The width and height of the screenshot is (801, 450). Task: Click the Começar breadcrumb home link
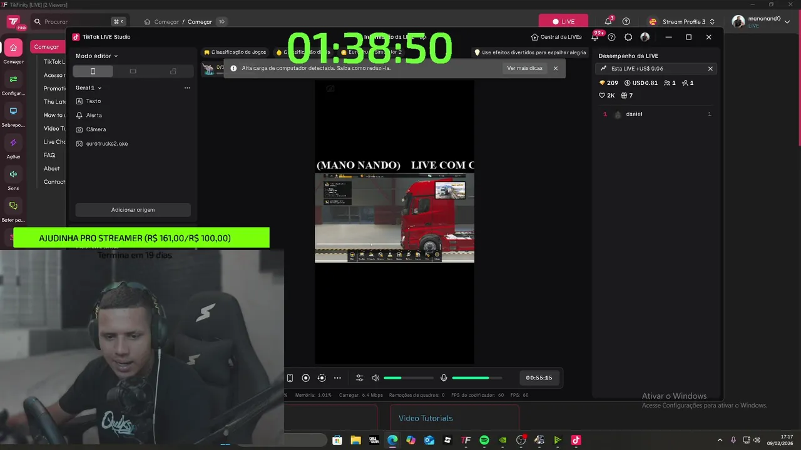point(161,22)
